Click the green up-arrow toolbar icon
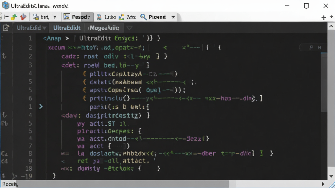 coord(14,17)
